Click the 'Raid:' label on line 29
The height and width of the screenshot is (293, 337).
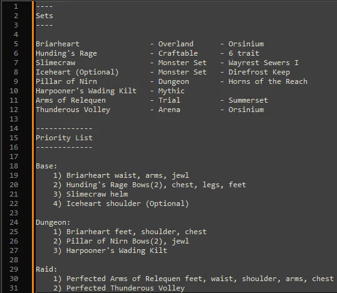[46, 269]
